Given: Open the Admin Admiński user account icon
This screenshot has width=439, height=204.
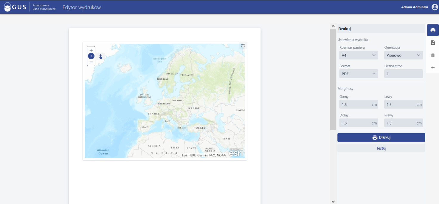Looking at the screenshot, I should [435, 7].
